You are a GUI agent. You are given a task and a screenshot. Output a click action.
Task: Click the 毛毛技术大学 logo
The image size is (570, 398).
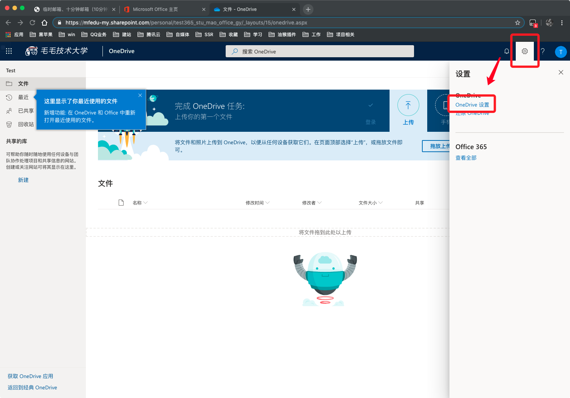[x=57, y=51]
